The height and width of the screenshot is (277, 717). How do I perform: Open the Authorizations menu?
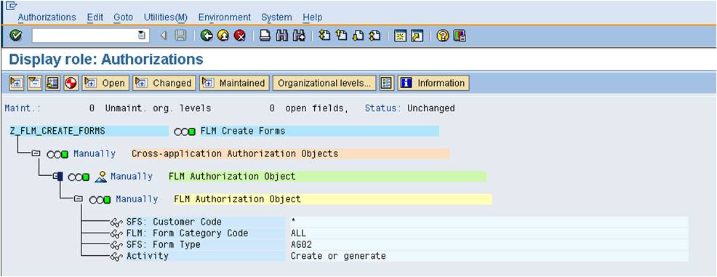coord(47,17)
